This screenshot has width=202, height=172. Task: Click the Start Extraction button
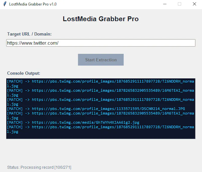coord(101,60)
